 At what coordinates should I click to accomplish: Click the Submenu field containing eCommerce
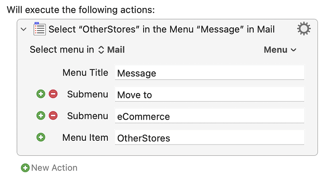209,116
